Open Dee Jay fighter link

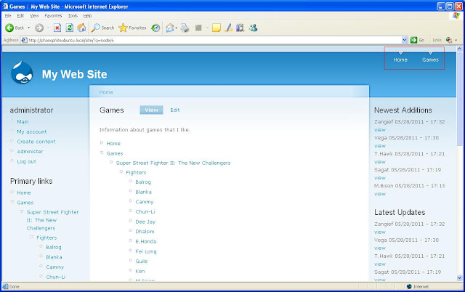(145, 222)
